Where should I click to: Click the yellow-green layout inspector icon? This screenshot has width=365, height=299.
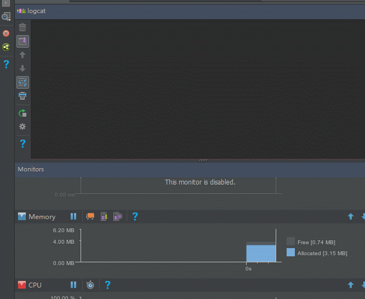6,47
